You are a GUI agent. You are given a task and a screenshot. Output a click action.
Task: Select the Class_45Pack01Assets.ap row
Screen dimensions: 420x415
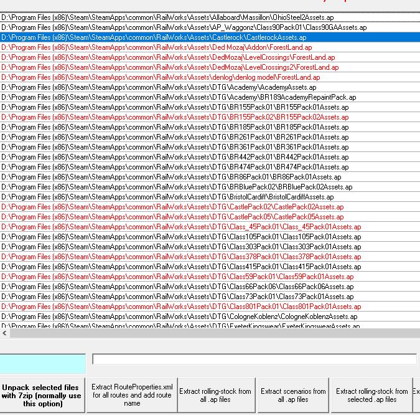coord(210,227)
